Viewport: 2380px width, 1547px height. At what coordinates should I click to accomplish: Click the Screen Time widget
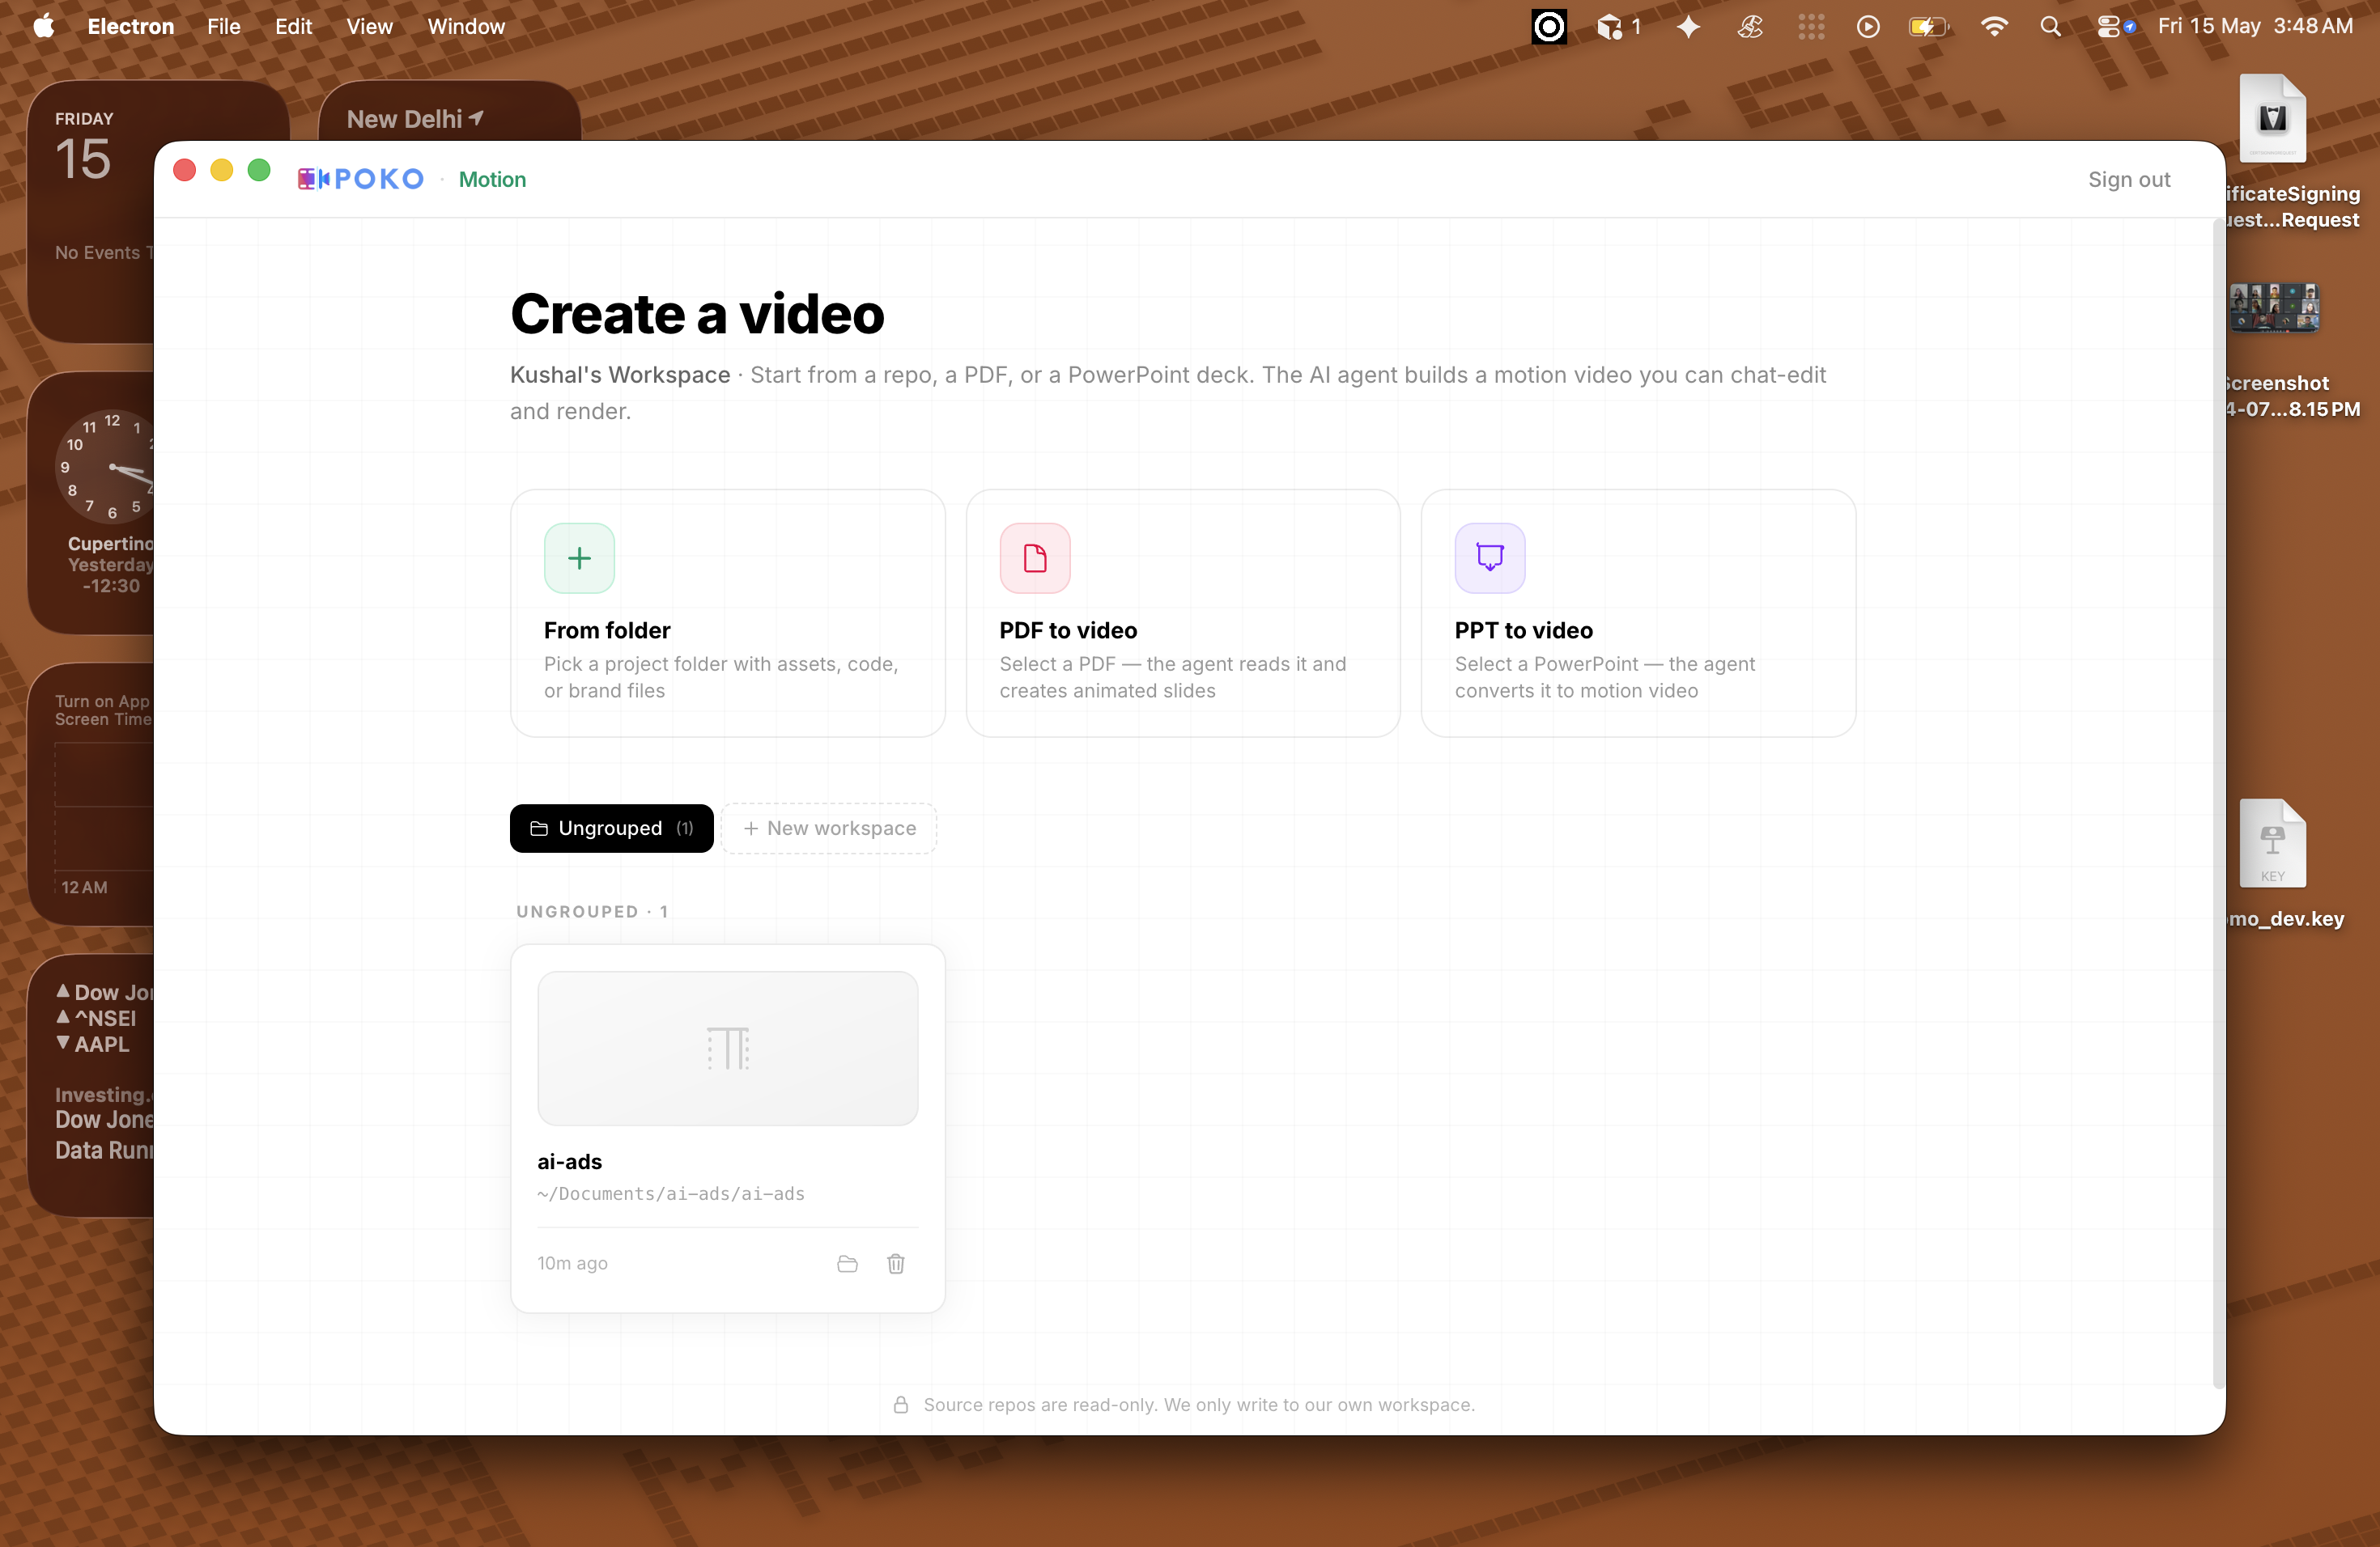click(x=91, y=794)
